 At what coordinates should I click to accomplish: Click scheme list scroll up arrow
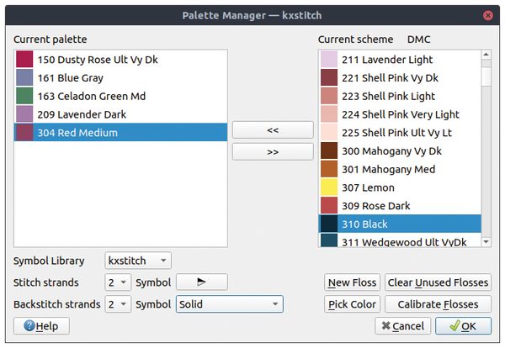point(486,55)
